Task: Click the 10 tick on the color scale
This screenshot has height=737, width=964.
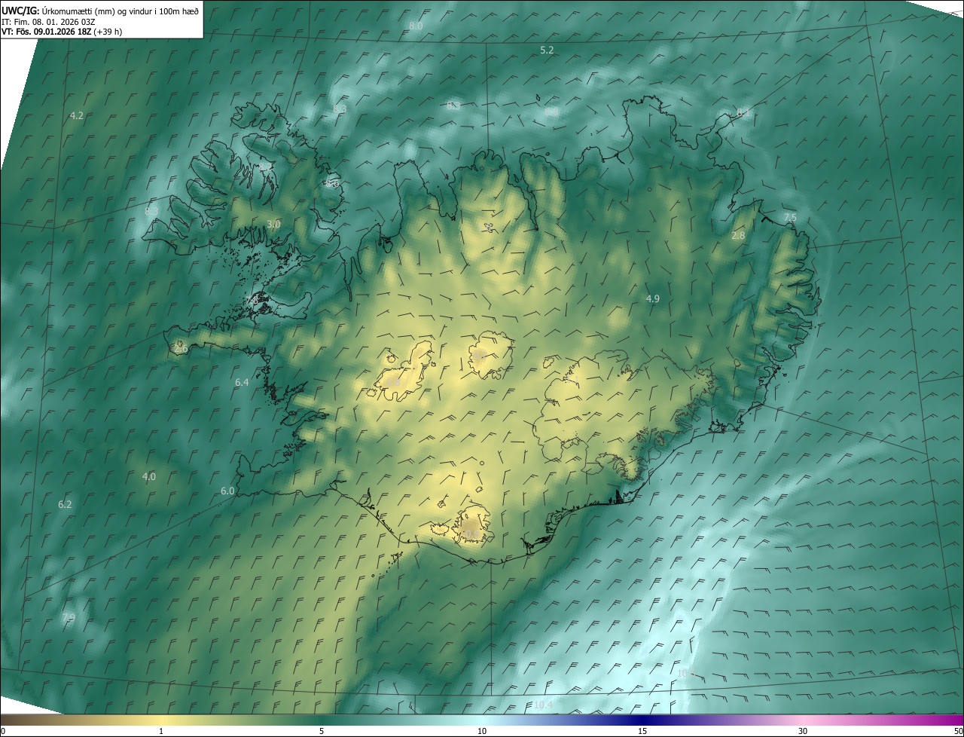Action: [482, 731]
